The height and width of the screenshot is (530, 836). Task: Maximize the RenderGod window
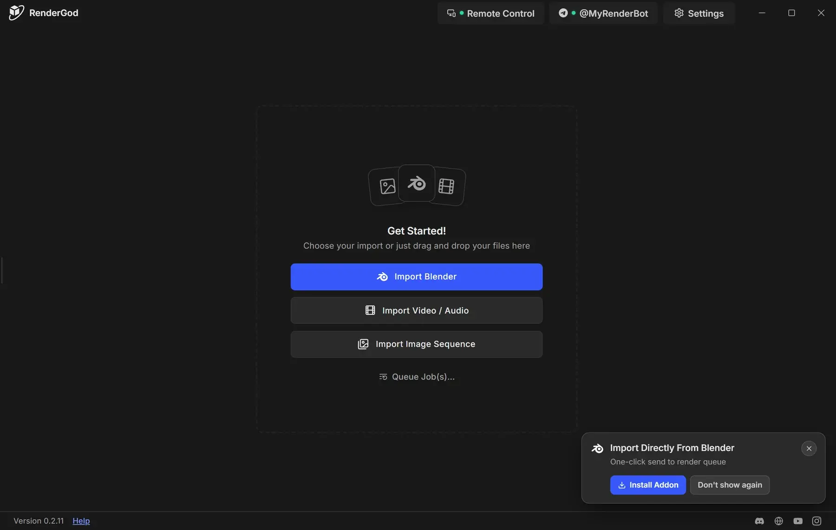pyautogui.click(x=791, y=13)
